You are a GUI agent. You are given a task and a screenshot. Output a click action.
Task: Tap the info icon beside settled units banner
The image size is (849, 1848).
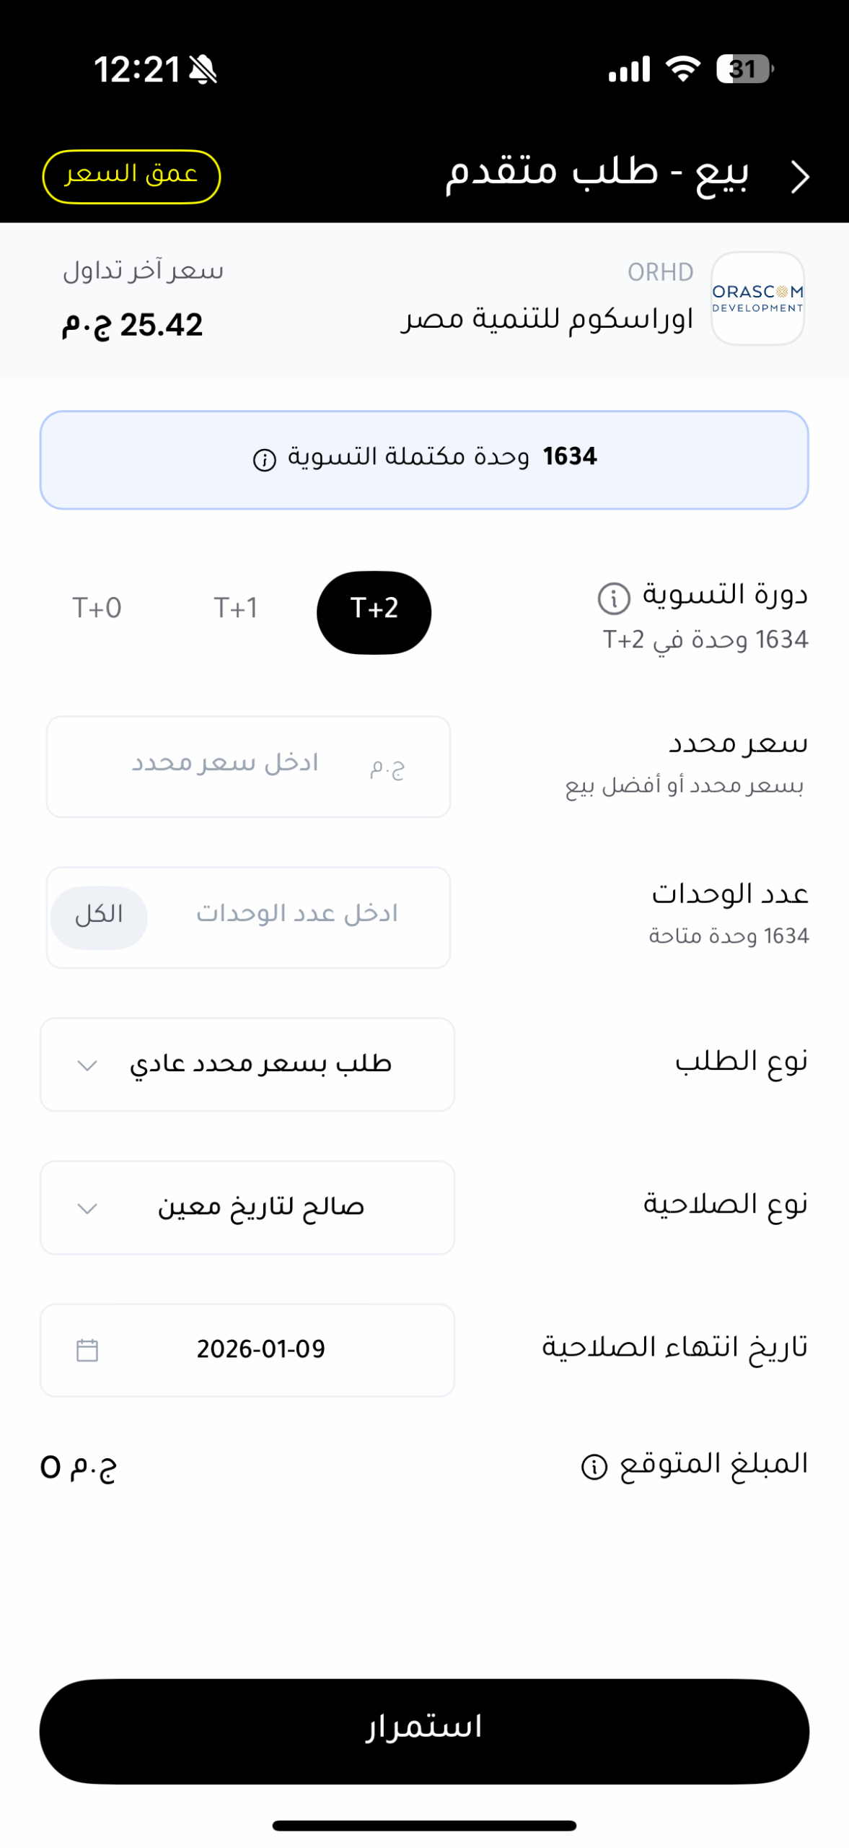point(265,459)
